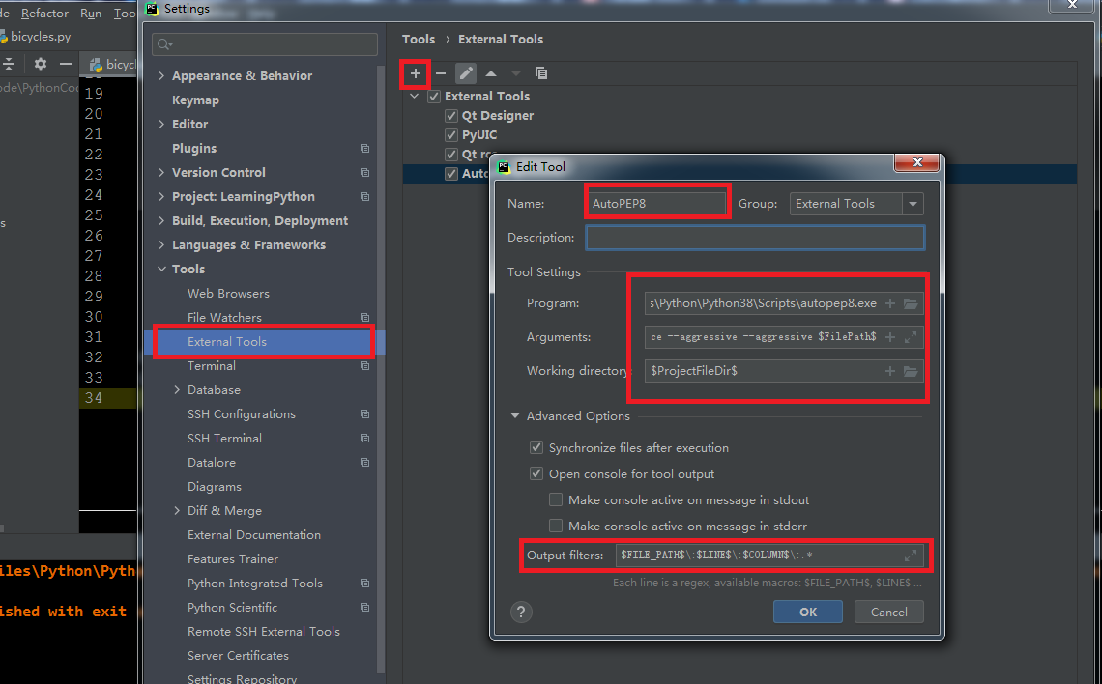
Task: Click inside the Description input field
Action: click(x=754, y=237)
